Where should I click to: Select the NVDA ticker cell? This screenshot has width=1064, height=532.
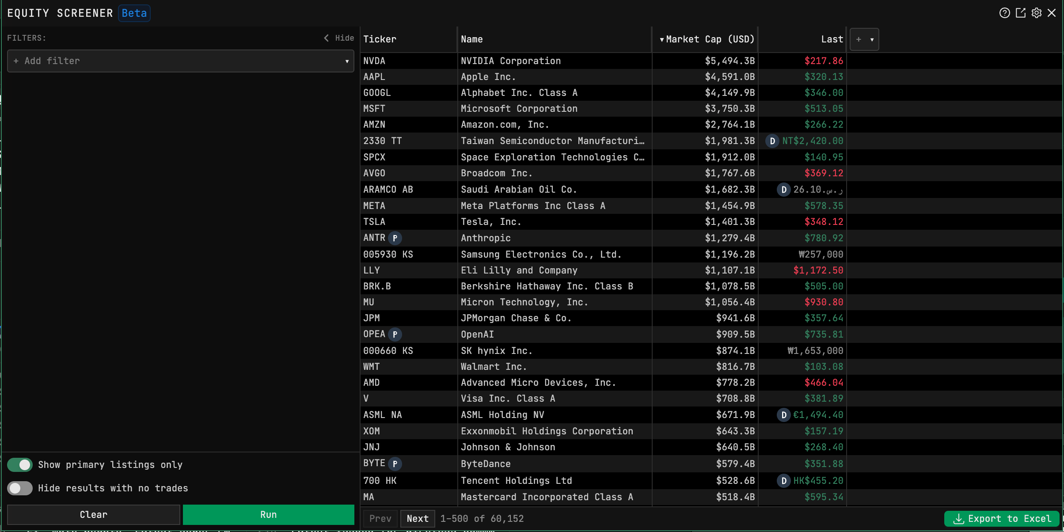click(x=409, y=61)
